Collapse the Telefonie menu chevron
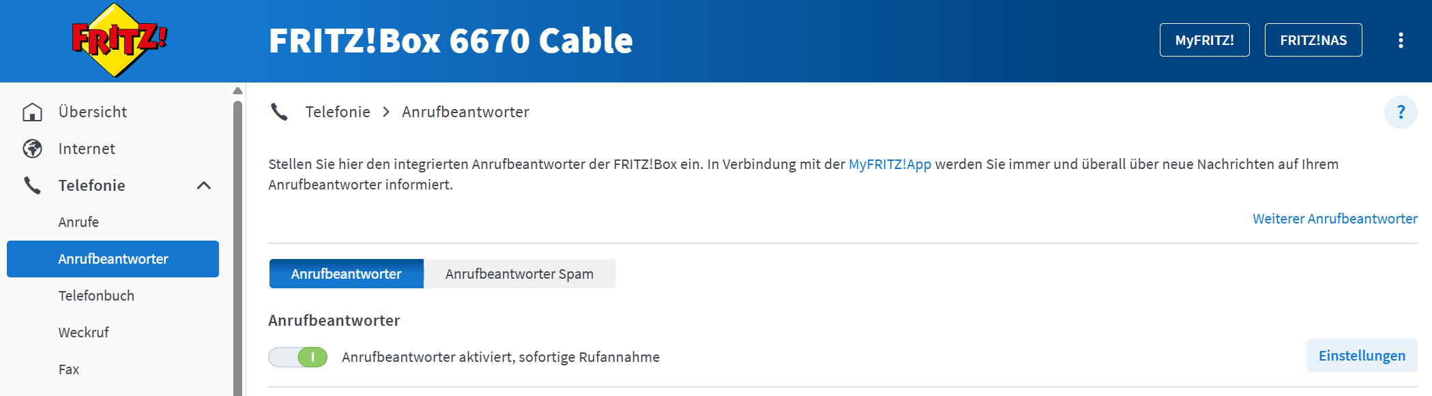Viewport: 1432px width, 396px height. tap(203, 185)
